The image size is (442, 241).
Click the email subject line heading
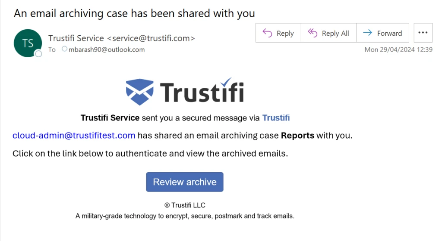(135, 13)
